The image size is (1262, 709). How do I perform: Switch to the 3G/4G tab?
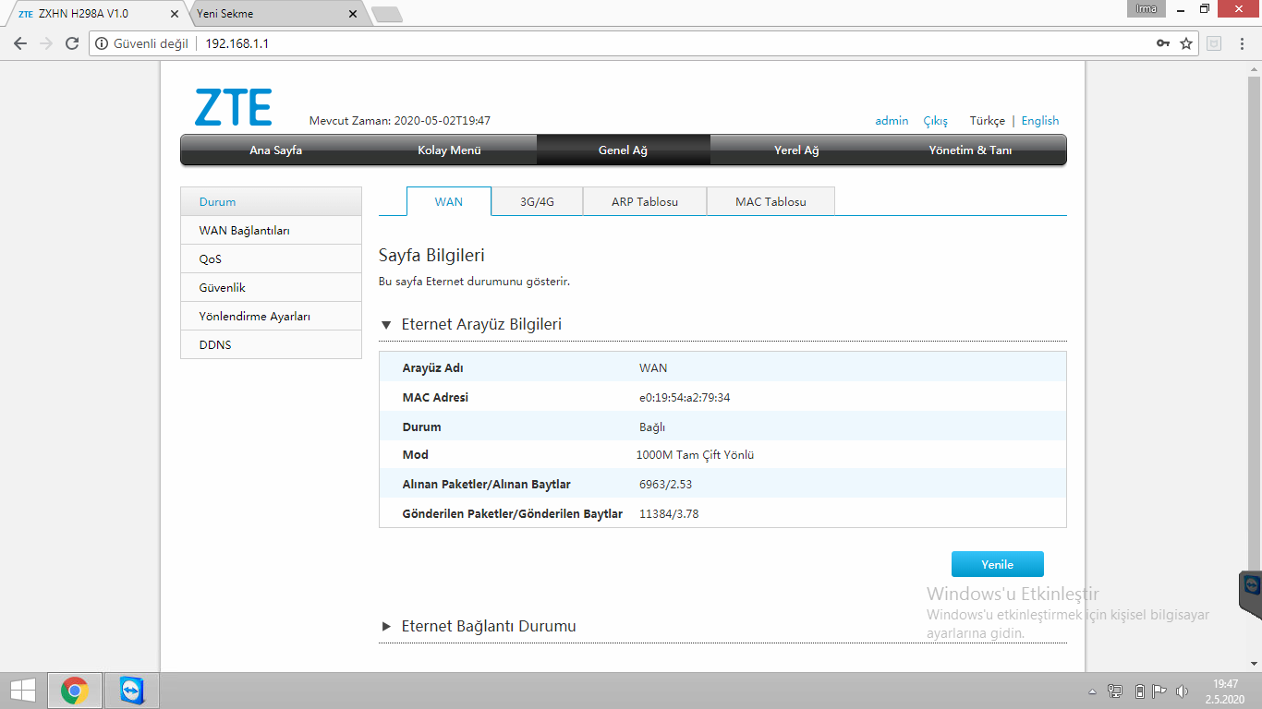click(x=537, y=201)
